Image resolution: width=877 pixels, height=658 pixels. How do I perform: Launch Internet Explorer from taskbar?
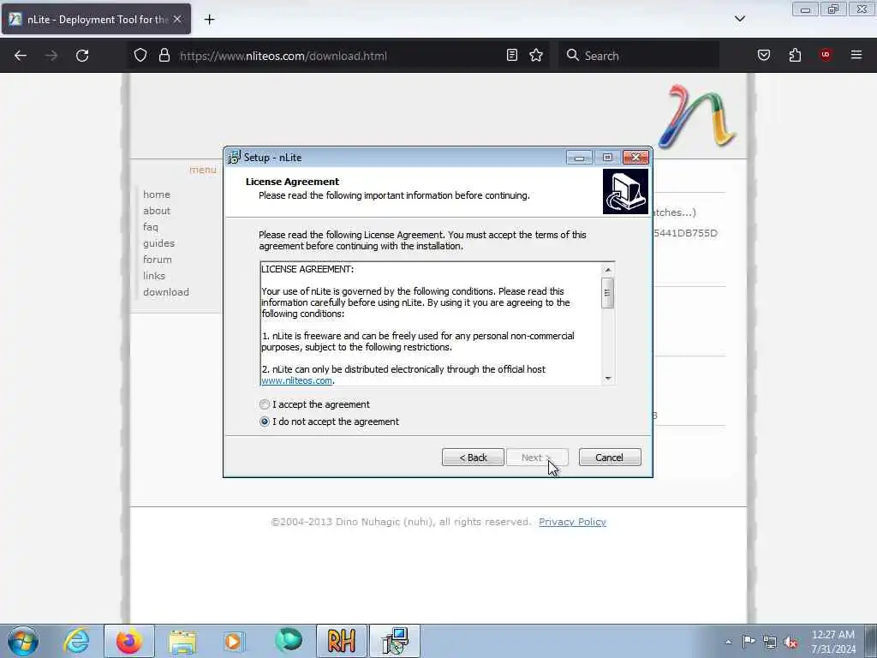(76, 641)
